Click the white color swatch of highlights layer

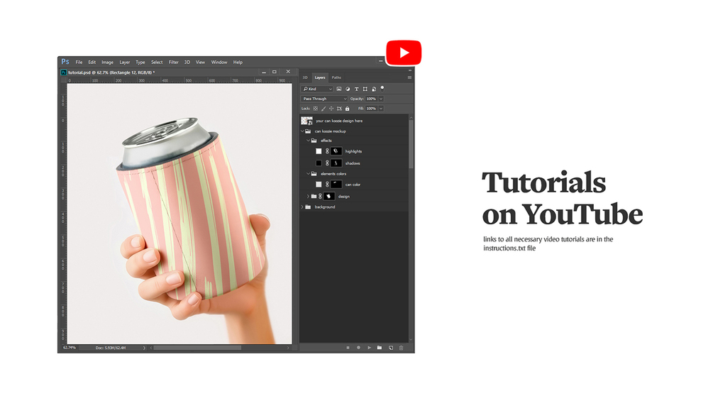[319, 151]
